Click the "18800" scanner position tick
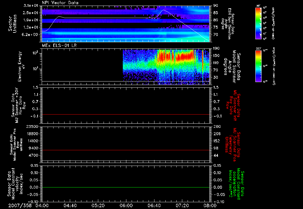303x209 pixels. [32, 134]
